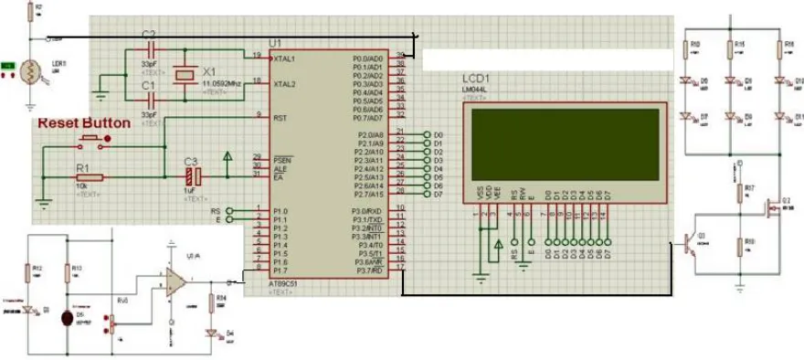Click the ground symbol left of capacitors C1/C2
This screenshot has width=804, height=360.
[101, 95]
